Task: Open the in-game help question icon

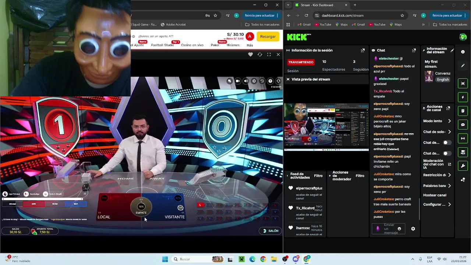Action: point(270,81)
